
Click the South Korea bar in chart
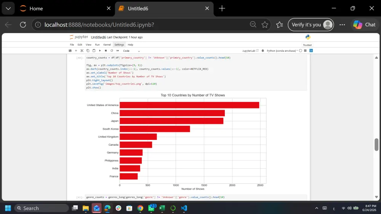155,129
